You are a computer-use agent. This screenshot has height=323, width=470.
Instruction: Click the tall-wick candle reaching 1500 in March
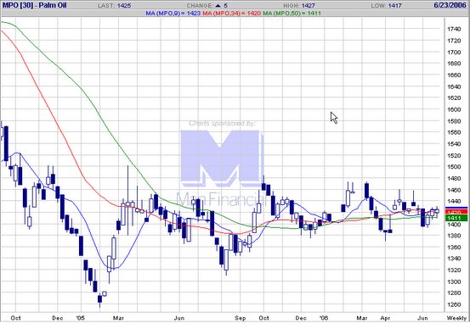coord(128,200)
